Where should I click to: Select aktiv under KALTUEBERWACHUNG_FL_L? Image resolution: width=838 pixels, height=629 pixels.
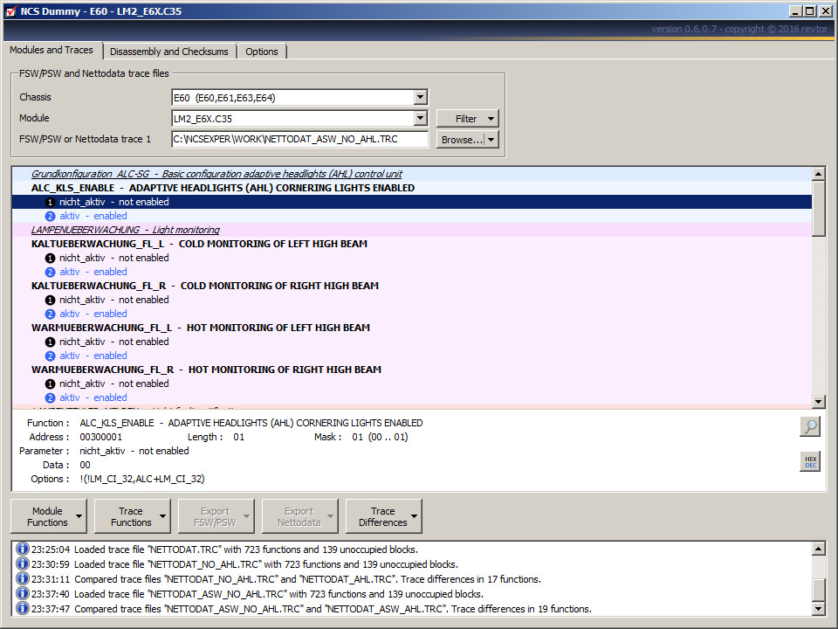click(x=411, y=272)
